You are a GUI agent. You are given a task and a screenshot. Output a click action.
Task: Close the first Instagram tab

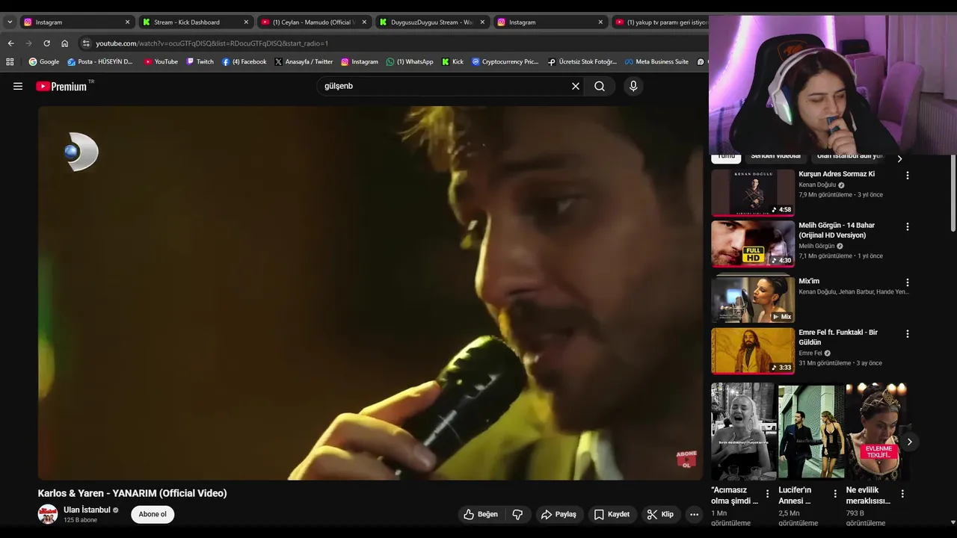127,22
